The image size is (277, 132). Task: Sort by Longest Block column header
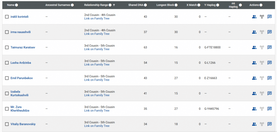[x=165, y=5]
